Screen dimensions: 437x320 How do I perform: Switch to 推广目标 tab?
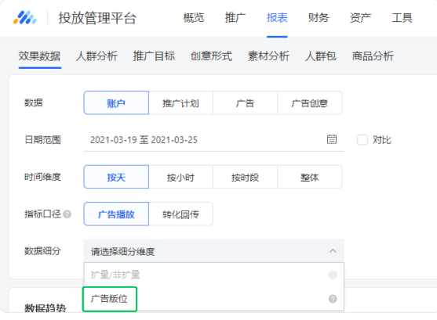154,56
